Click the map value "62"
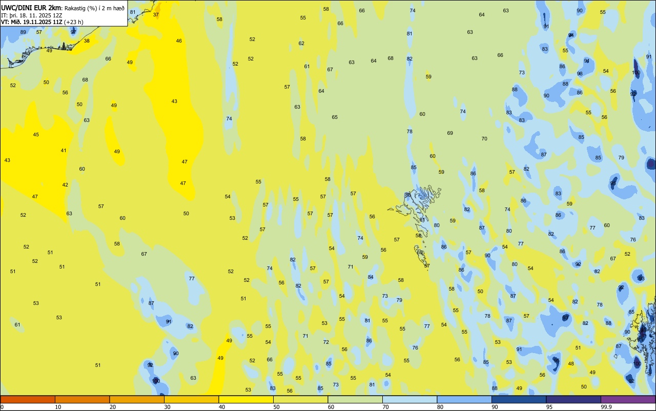Viewport: 656px width, 411px height. 301,44
